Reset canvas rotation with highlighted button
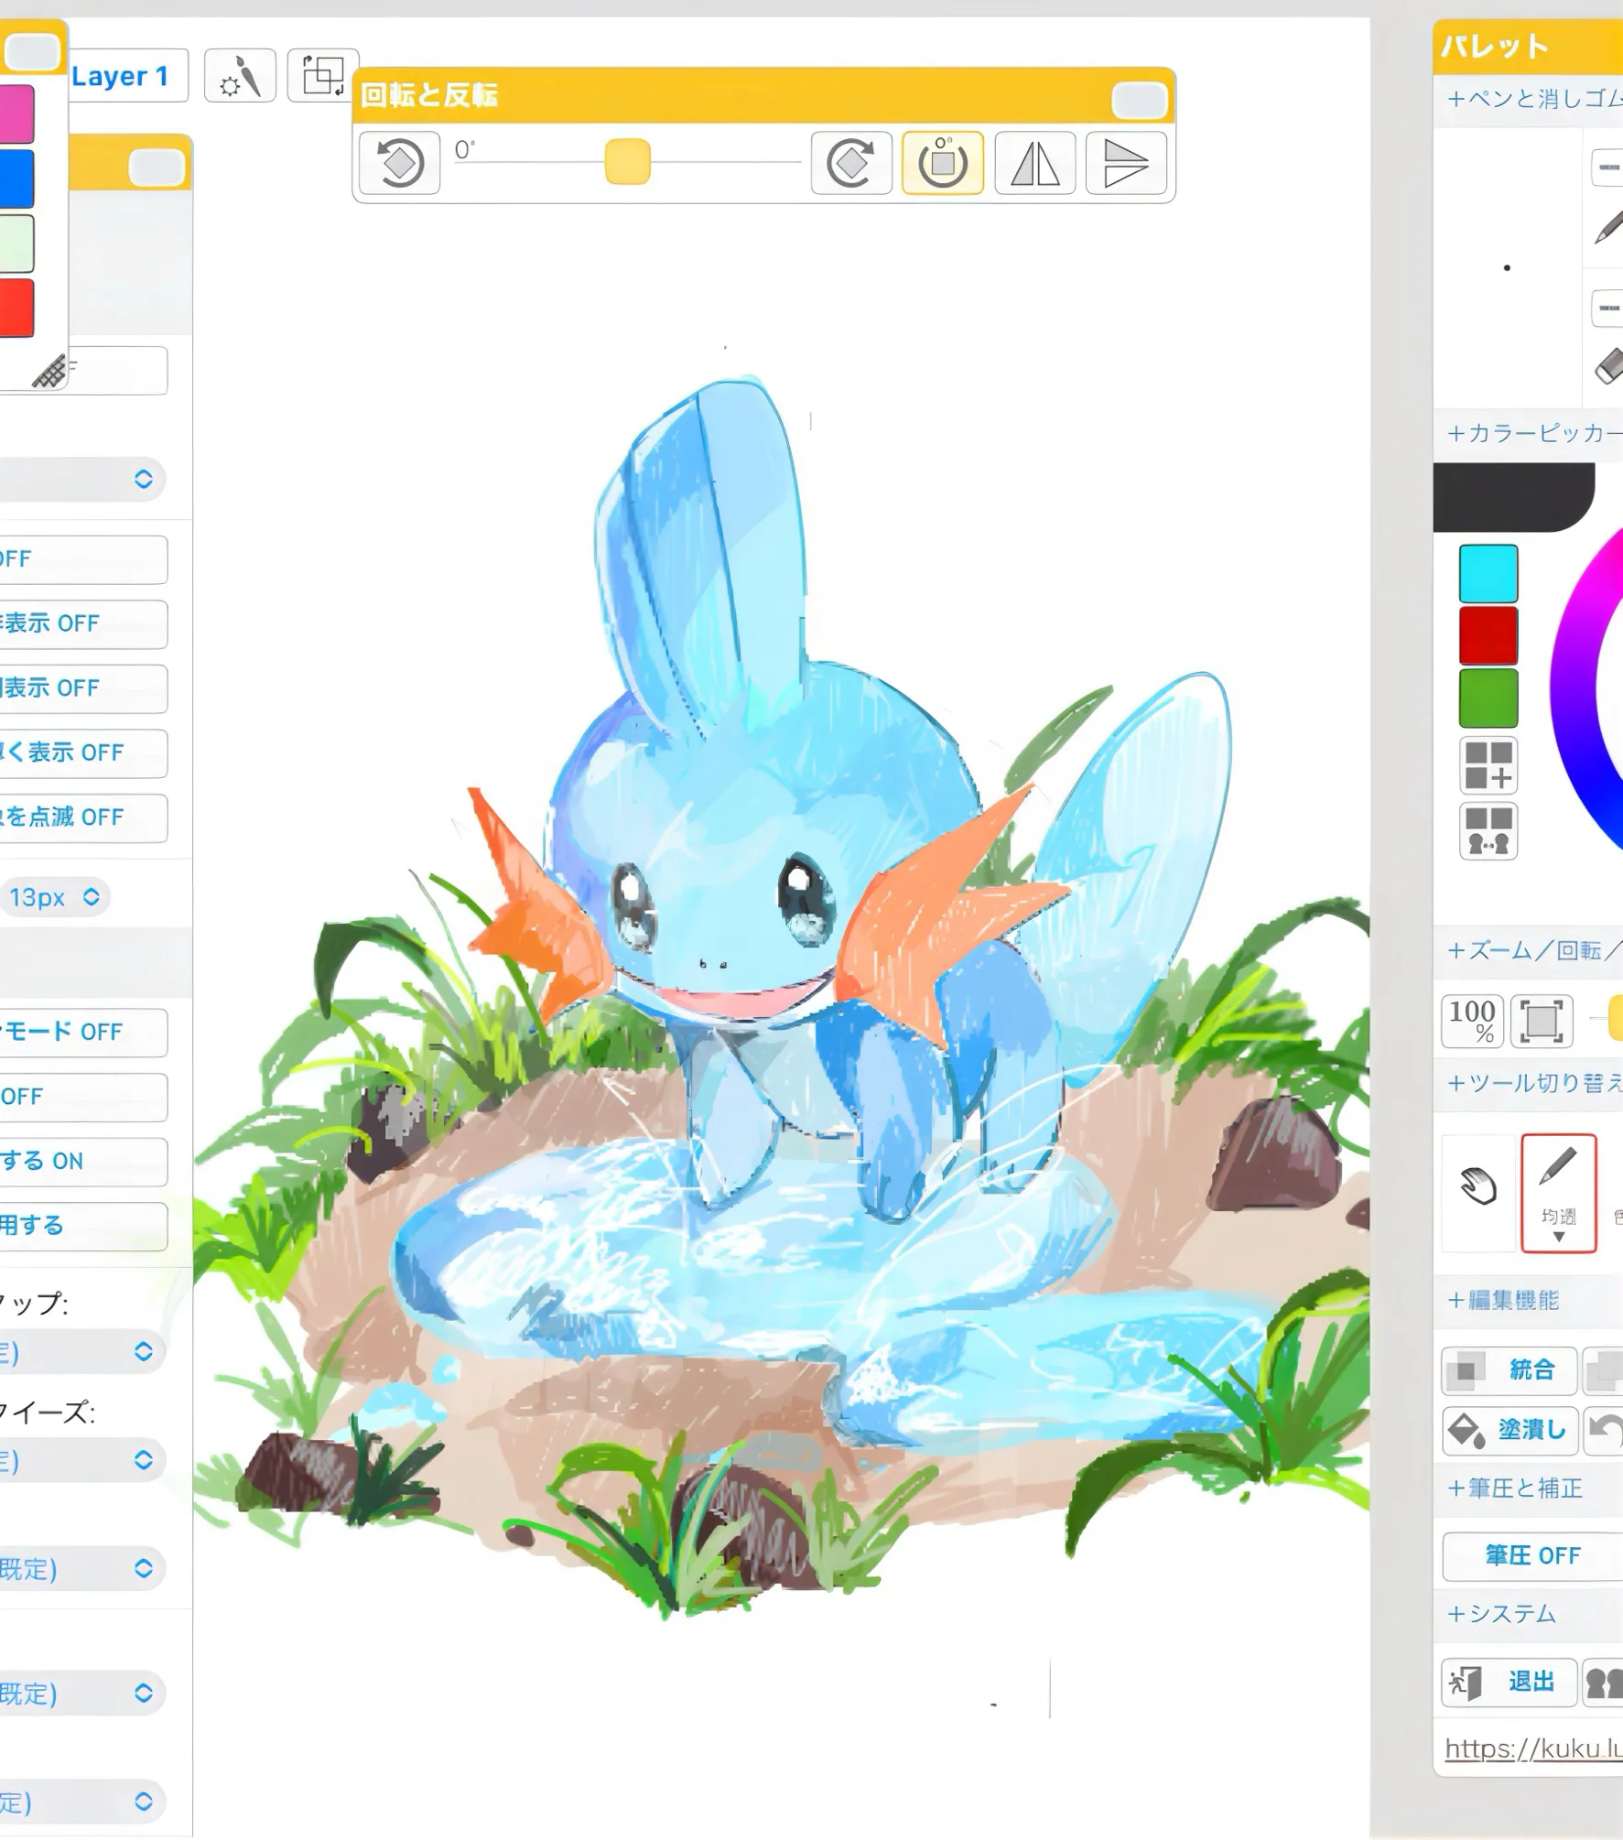This screenshot has height=1840, width=1623. 943,163
